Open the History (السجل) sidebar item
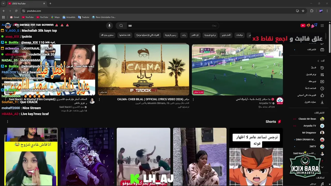Image resolution: width=331 pixels, height=186 pixels. (x=318, y=68)
